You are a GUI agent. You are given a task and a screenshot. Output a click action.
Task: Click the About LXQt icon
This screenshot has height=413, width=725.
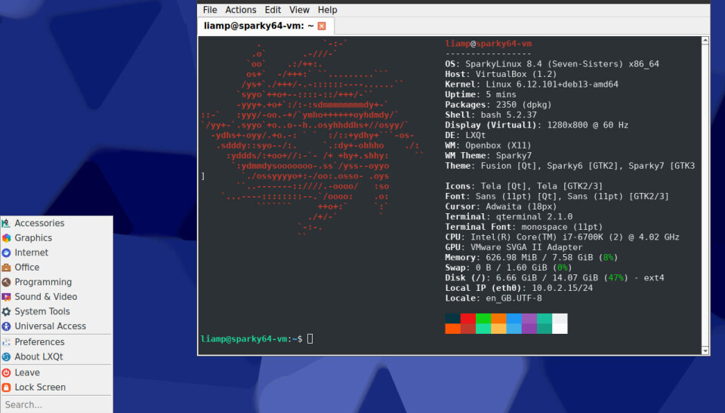(6, 357)
